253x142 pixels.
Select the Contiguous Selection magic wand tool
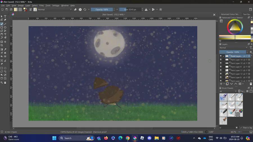click(x=2, y=75)
